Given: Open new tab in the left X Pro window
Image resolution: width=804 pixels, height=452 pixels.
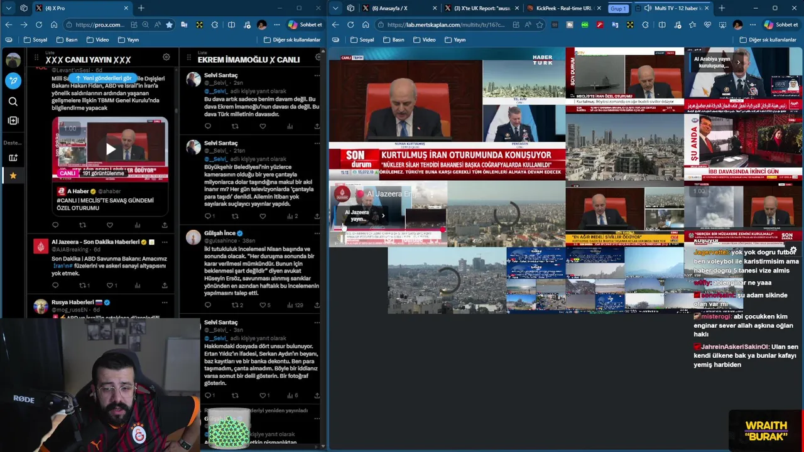Looking at the screenshot, I should point(141,8).
